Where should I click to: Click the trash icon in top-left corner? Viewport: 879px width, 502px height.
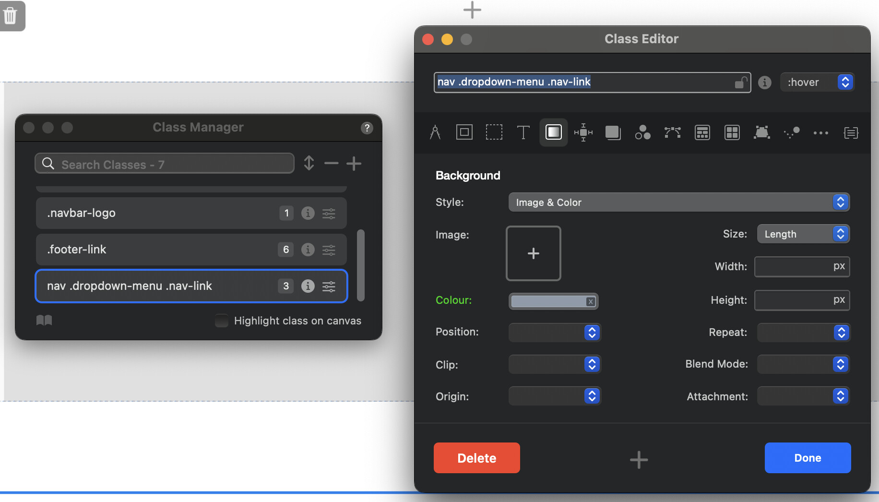click(x=10, y=16)
